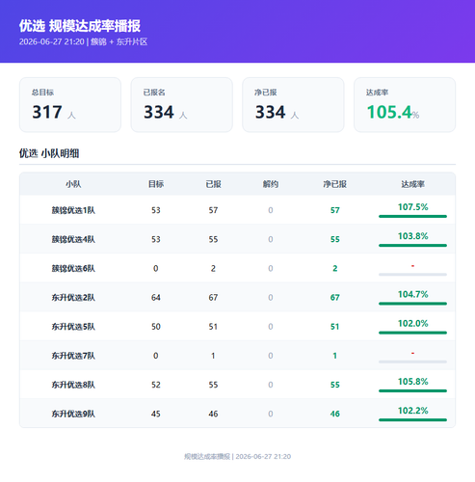Click the empty progress bar for 簇锦优选6队

(412, 275)
